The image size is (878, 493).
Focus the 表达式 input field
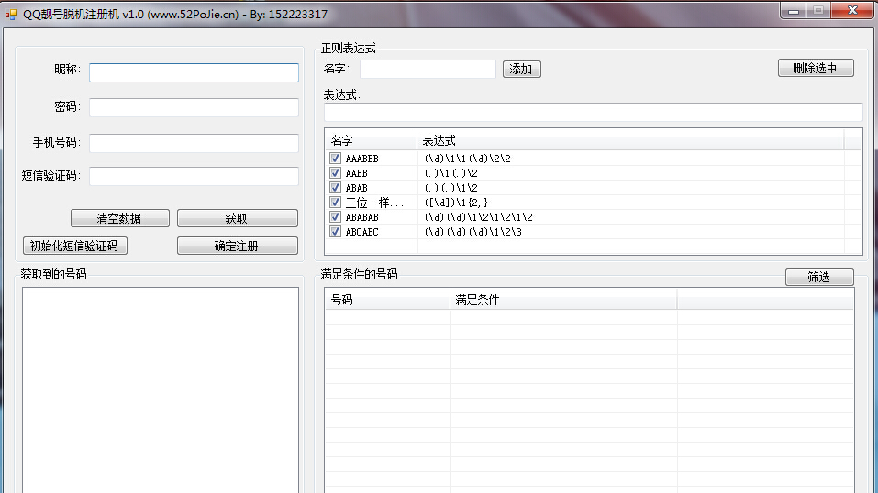[x=593, y=112]
